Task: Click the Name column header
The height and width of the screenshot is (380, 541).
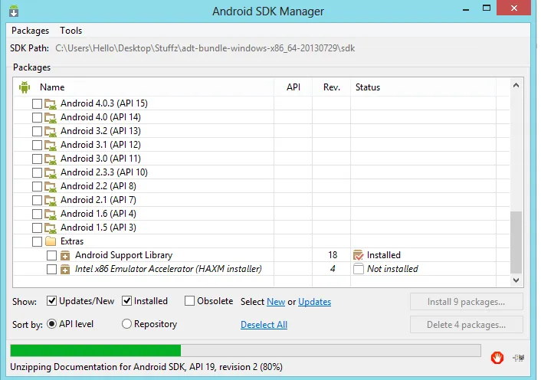Action: (x=52, y=87)
